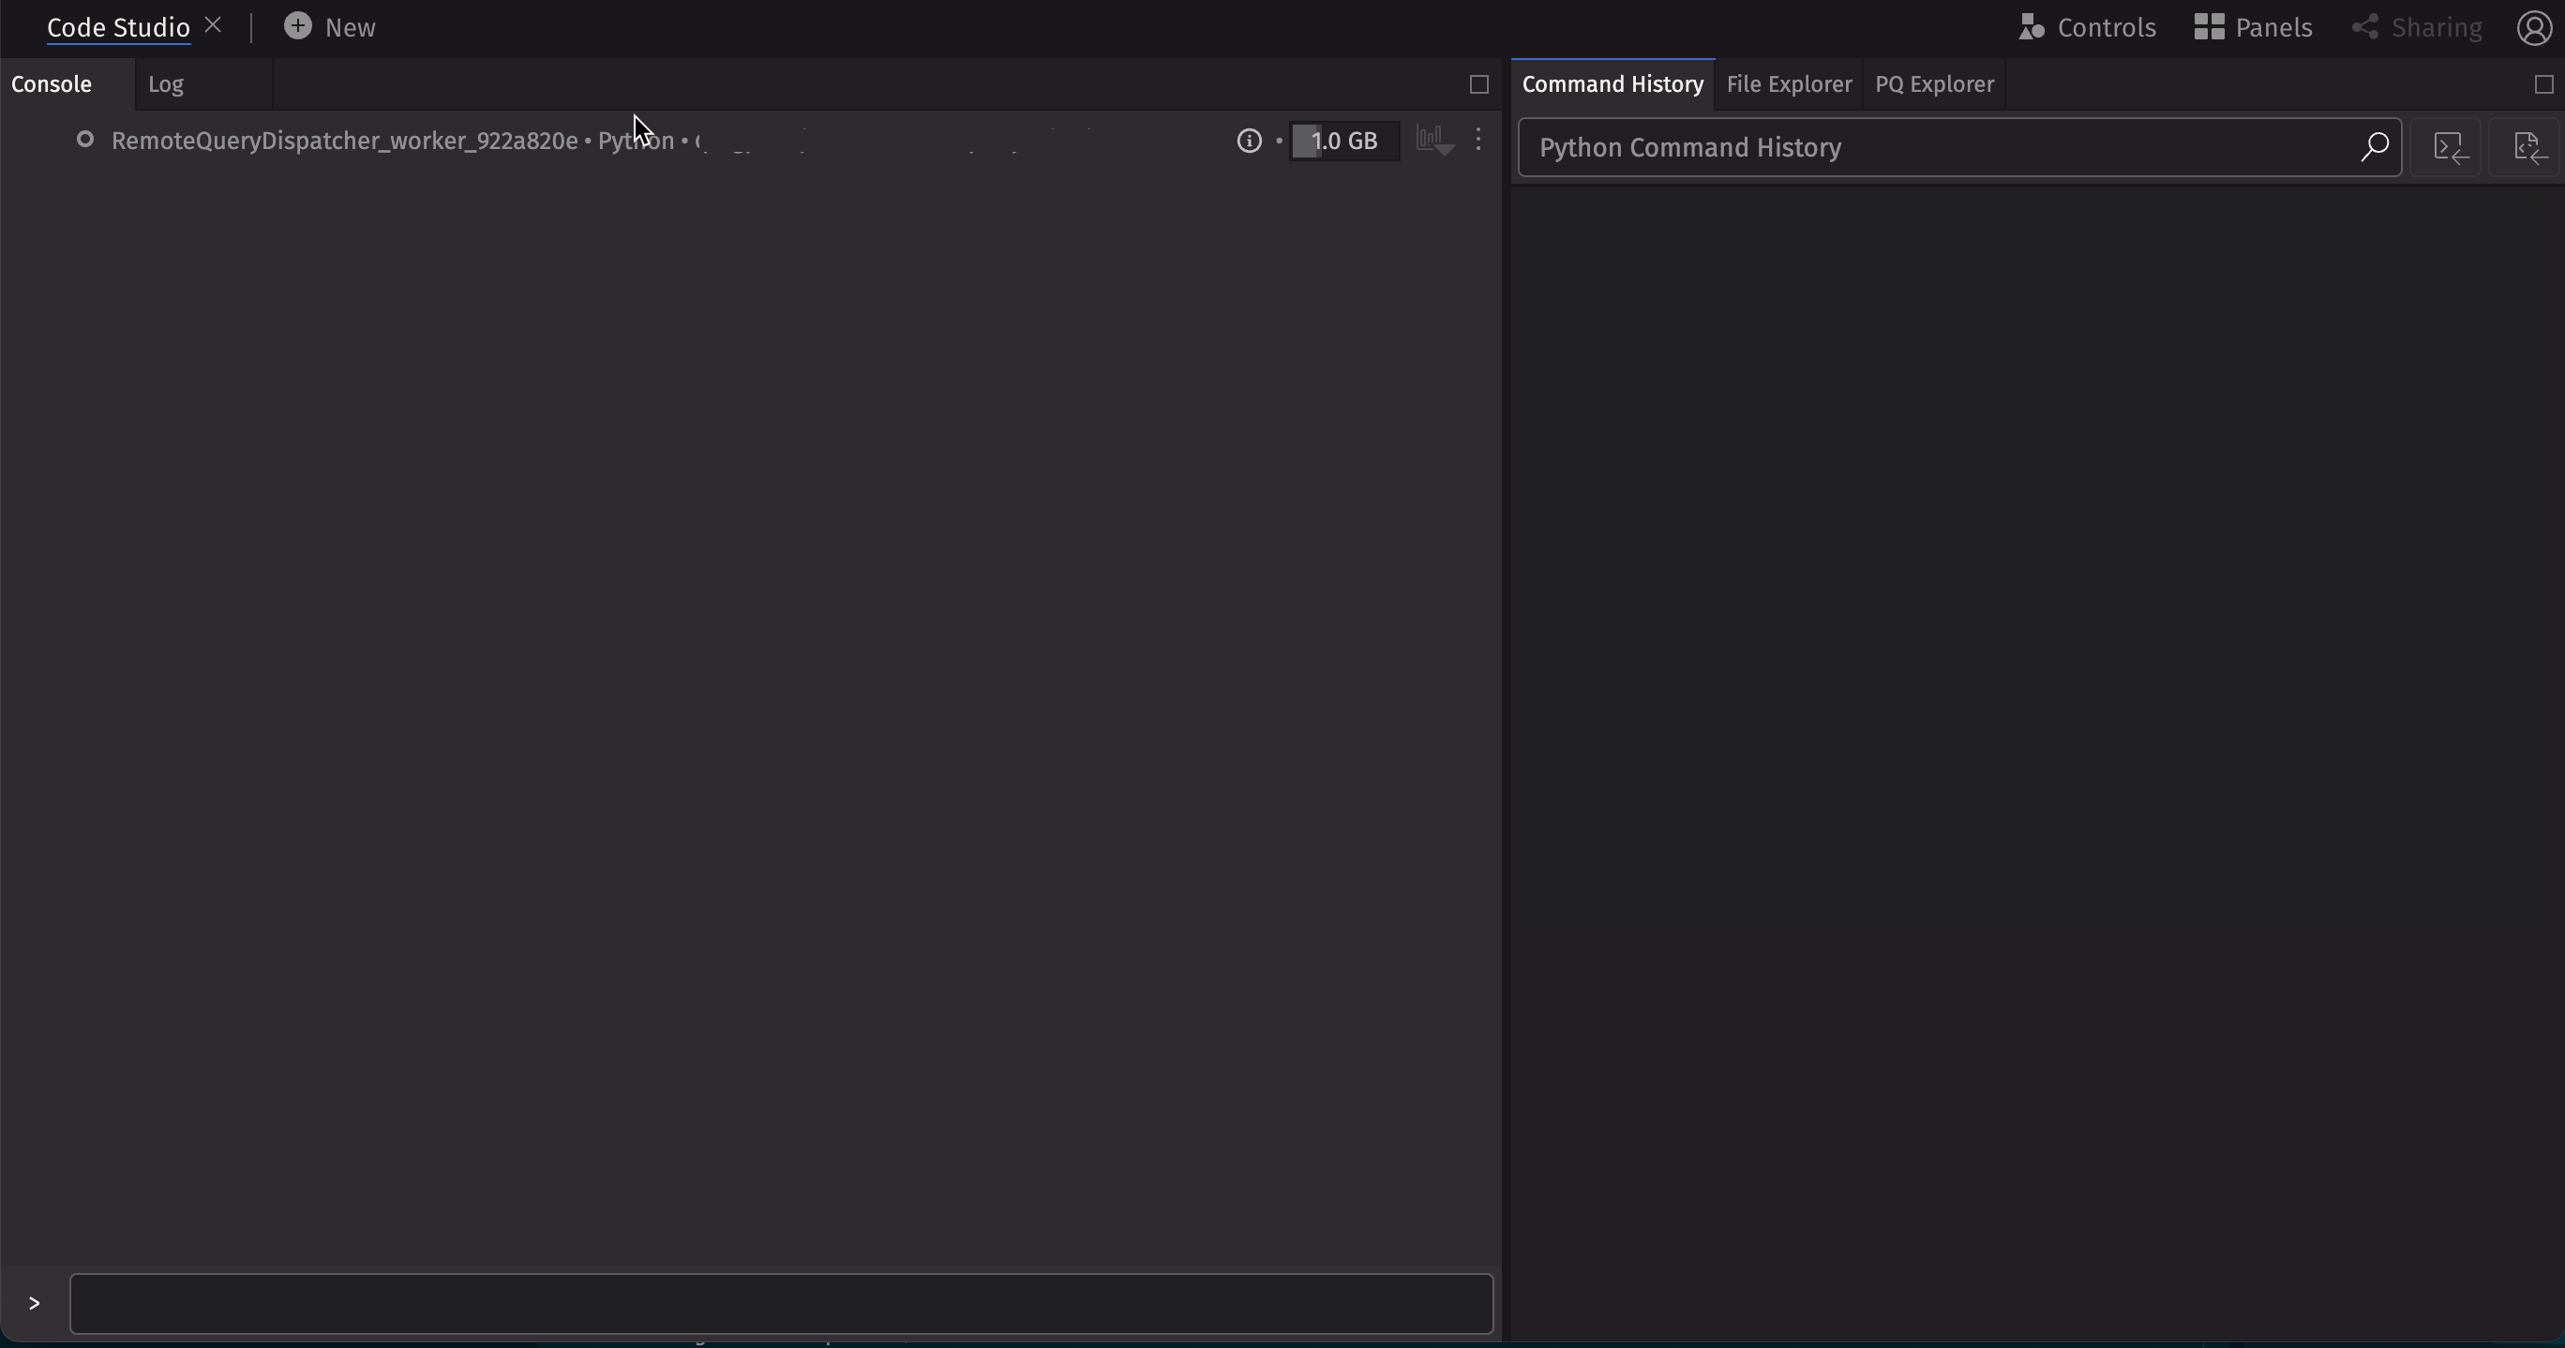Select the Command History tab

(x=1612, y=84)
